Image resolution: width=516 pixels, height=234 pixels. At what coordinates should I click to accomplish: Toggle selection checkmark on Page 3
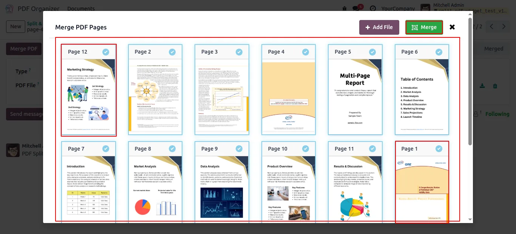tap(239, 52)
